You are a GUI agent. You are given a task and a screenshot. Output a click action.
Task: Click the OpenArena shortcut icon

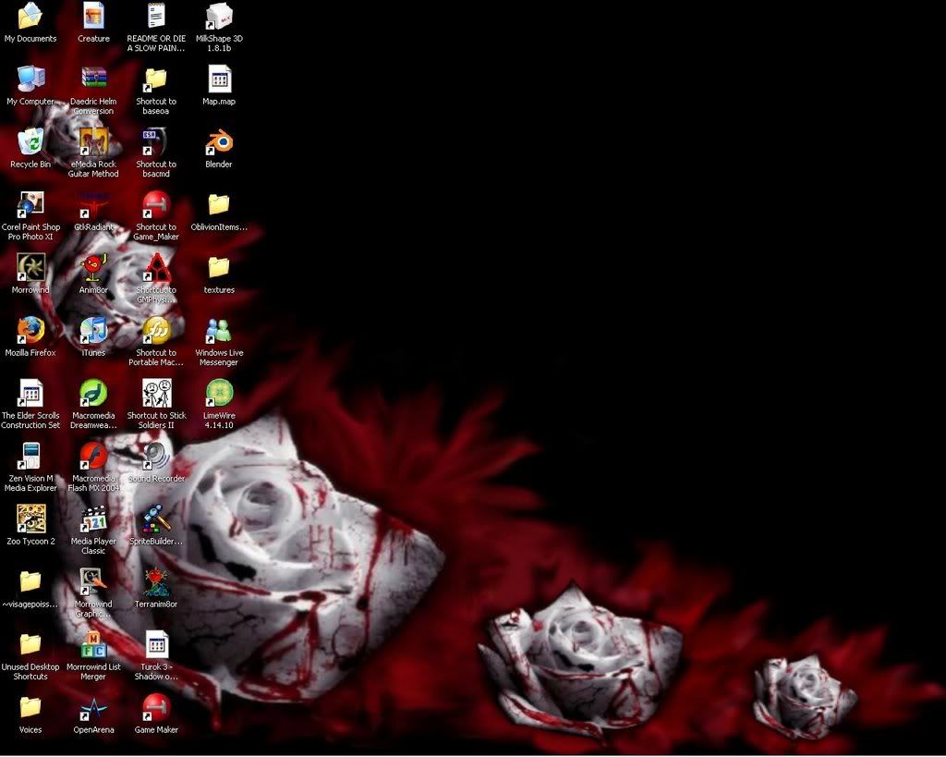pyautogui.click(x=93, y=708)
